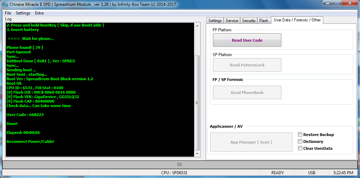Select the Flash tab

coord(264,21)
